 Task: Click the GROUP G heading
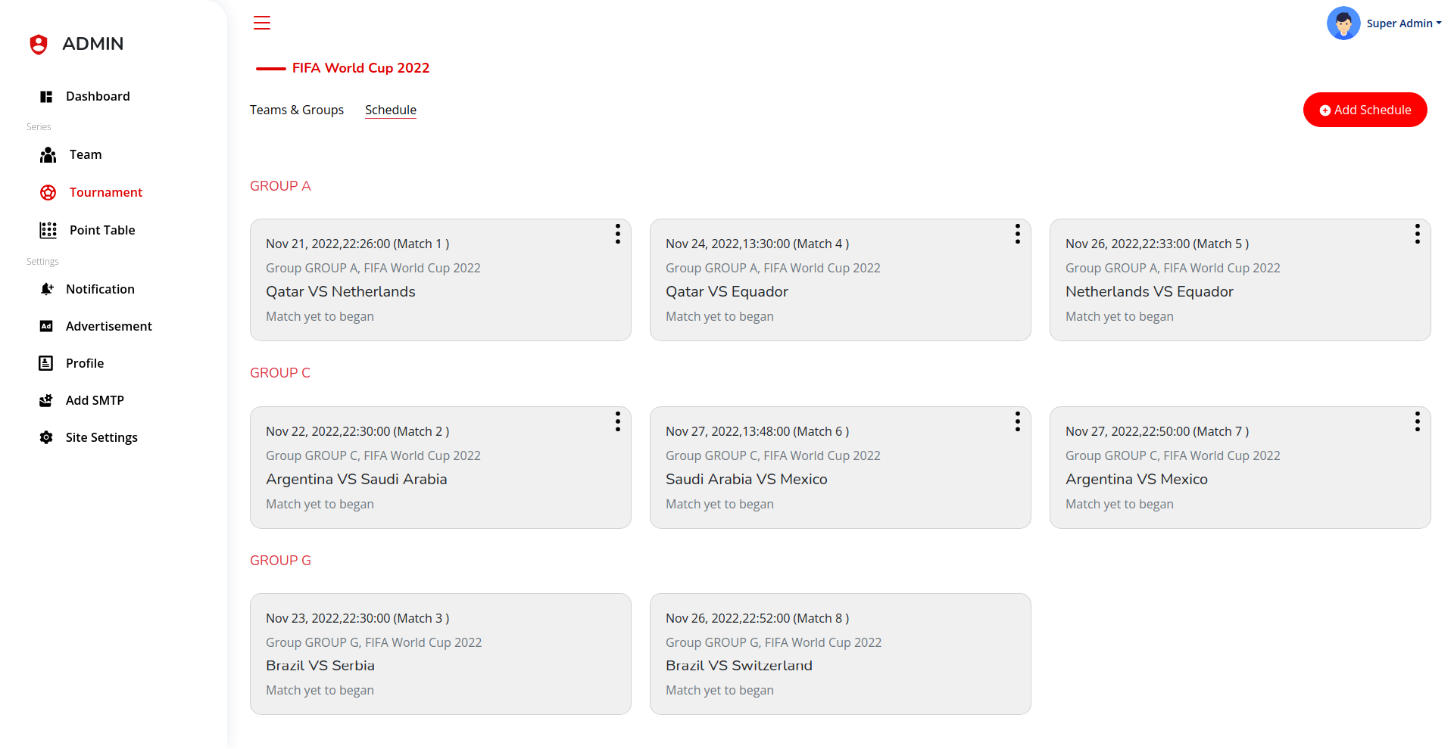[280, 561]
